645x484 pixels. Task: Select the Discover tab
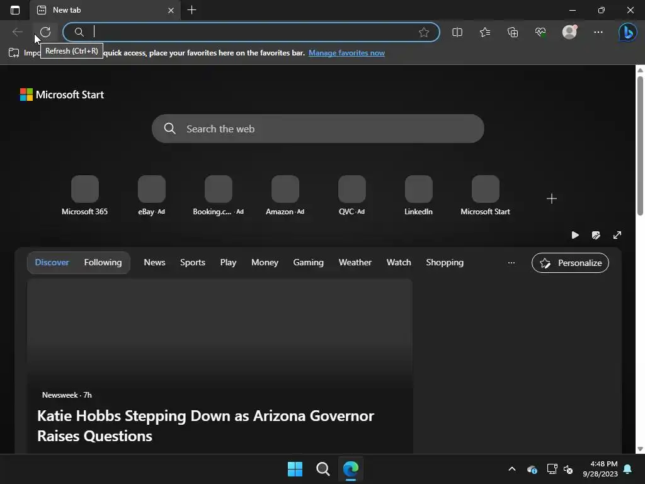pyautogui.click(x=52, y=263)
